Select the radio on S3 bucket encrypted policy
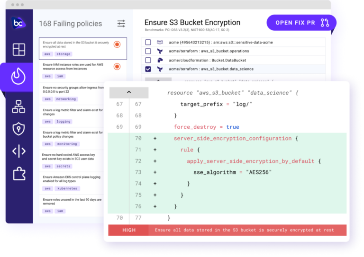Viewport: 364px width, 257px height. click(x=117, y=44)
